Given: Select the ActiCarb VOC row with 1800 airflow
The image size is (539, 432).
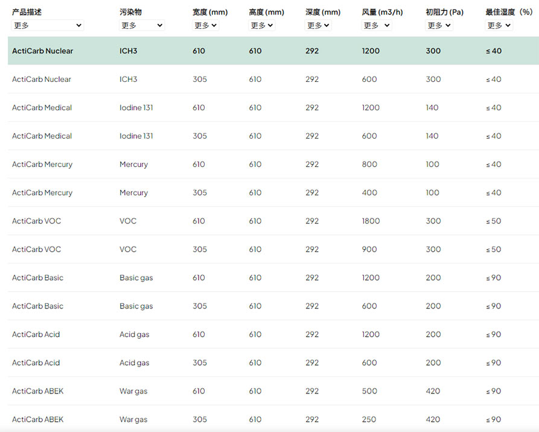Looking at the screenshot, I should tap(273, 221).
